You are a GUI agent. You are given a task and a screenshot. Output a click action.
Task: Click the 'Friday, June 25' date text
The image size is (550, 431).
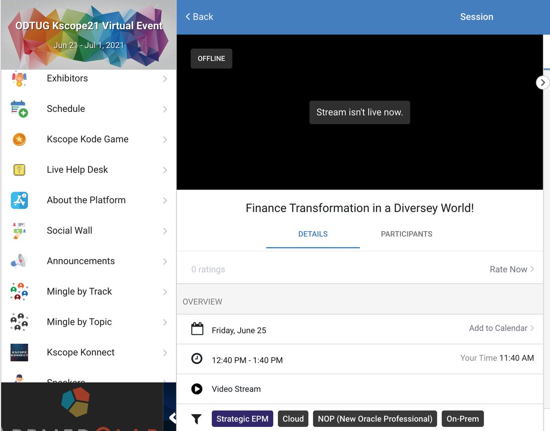[x=239, y=331]
